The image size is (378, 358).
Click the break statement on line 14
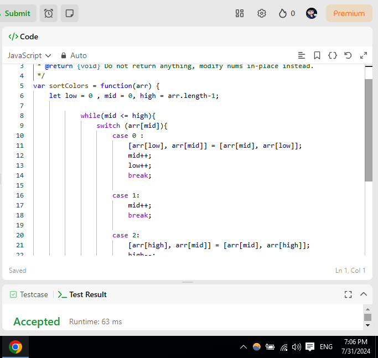tap(139, 175)
